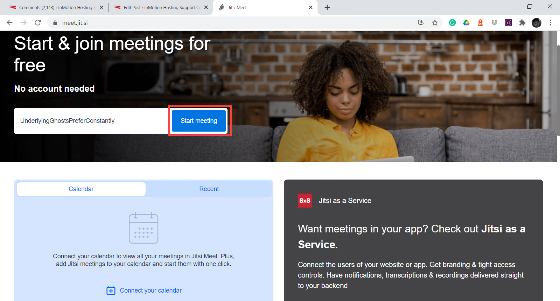Open the Extensions puzzle piece menu
Viewport: 560px width, 301px height.
tap(522, 23)
